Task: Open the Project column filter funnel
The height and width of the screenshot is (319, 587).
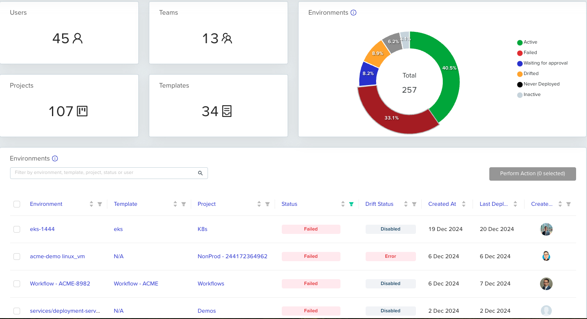Action: (268, 204)
